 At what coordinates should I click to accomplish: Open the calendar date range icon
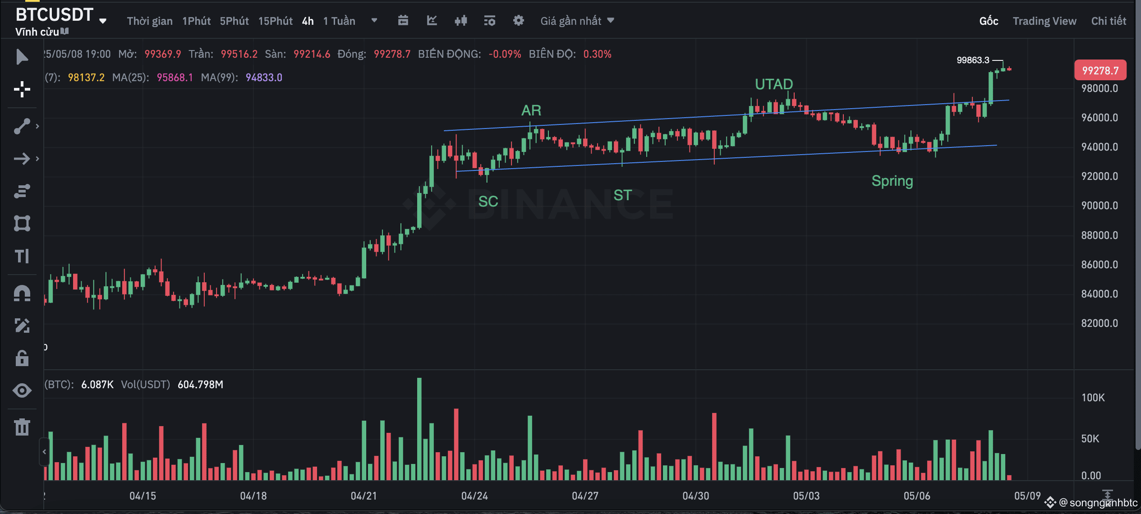click(x=403, y=20)
